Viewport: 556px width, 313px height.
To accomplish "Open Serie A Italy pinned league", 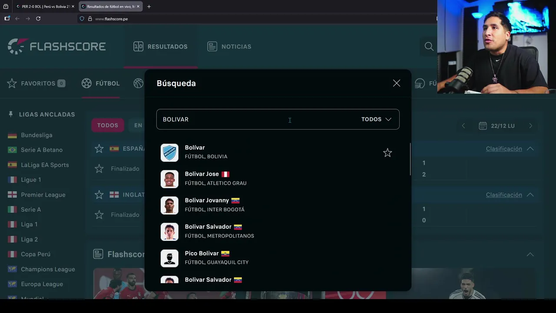I will (x=31, y=210).
